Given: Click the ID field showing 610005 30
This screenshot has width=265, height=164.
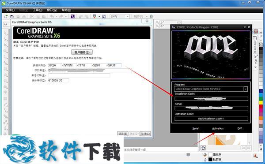Looking at the screenshot, I should click(x=58, y=80).
